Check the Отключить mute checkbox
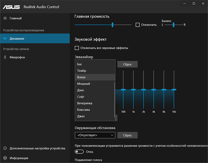Viewport: 208px width, 163px height. click(138, 25)
